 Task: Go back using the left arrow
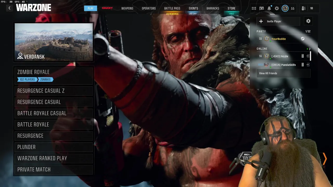[9, 8]
